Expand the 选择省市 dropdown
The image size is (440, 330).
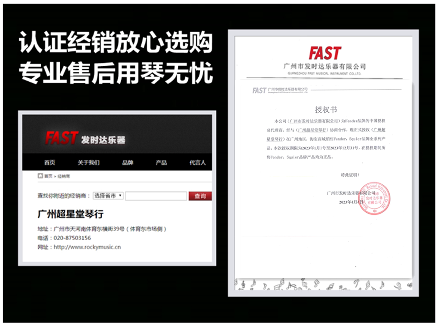pyautogui.click(x=108, y=196)
